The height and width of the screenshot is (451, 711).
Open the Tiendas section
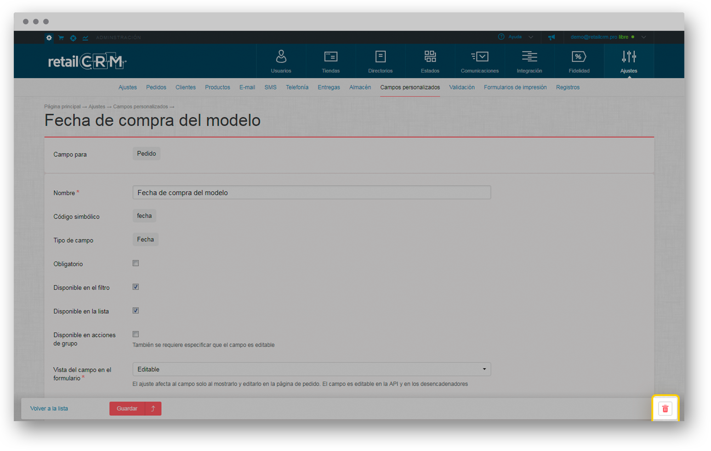pos(330,62)
